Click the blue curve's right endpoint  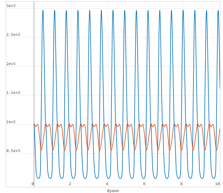(220, 88)
